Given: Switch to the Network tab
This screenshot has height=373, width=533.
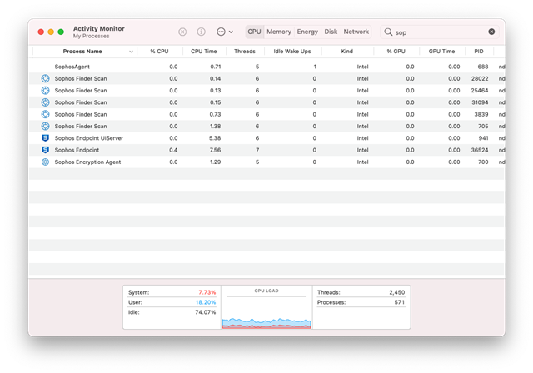Looking at the screenshot, I should point(356,32).
